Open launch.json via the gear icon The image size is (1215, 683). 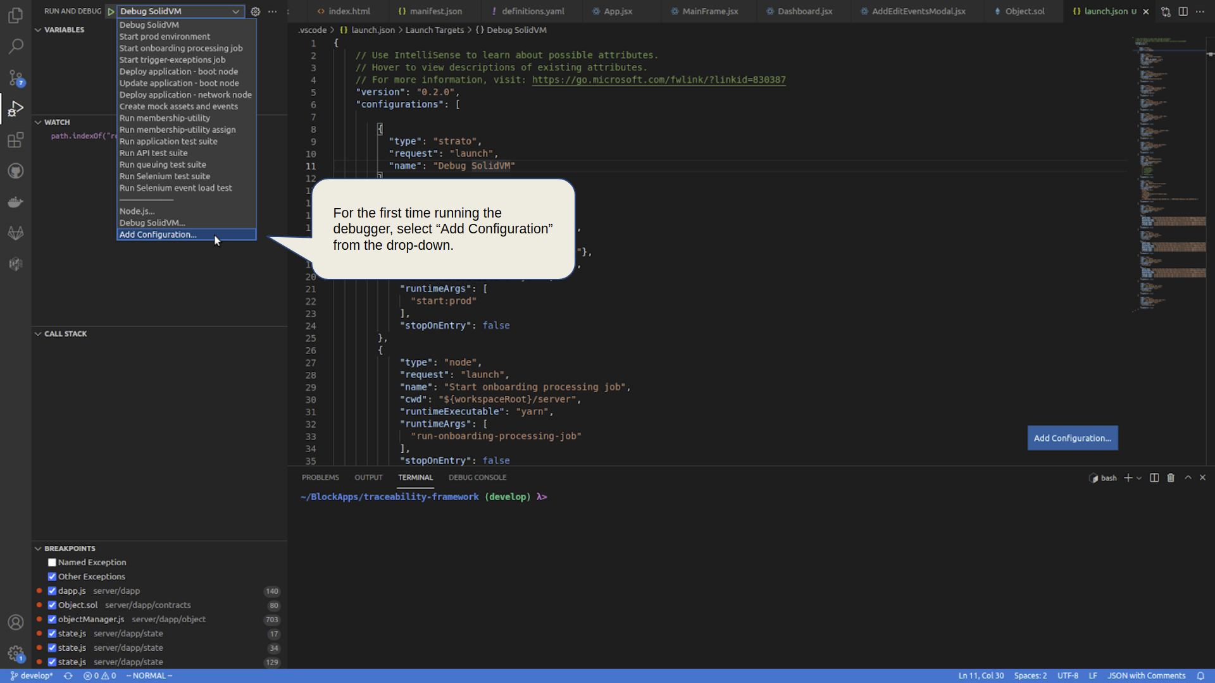[255, 11]
